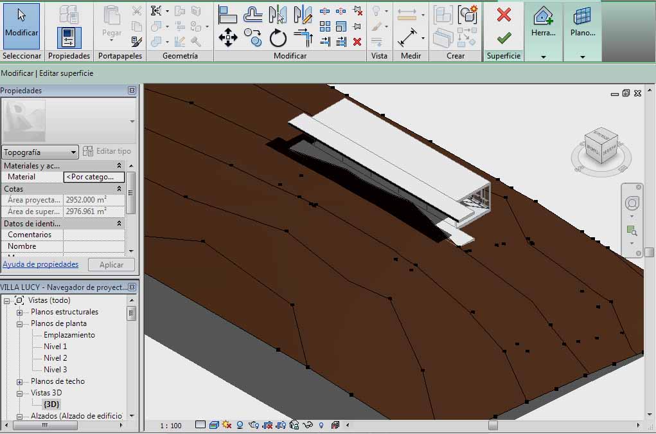
Task: Click the Move tool four-arrow icon
Action: 227,38
